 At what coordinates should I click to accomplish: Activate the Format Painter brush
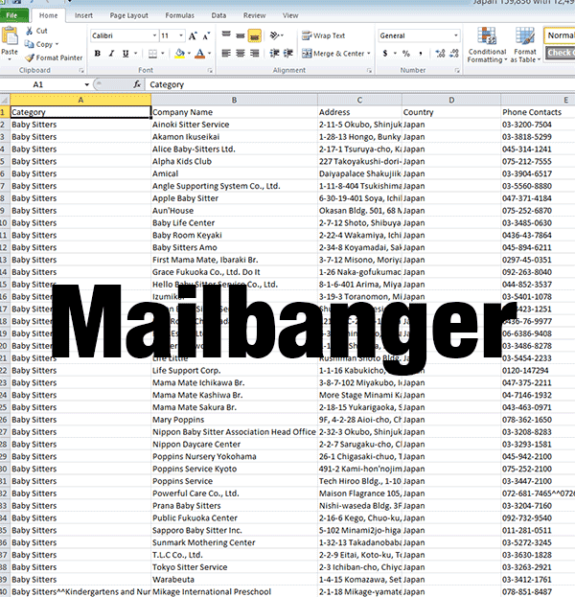click(x=30, y=57)
